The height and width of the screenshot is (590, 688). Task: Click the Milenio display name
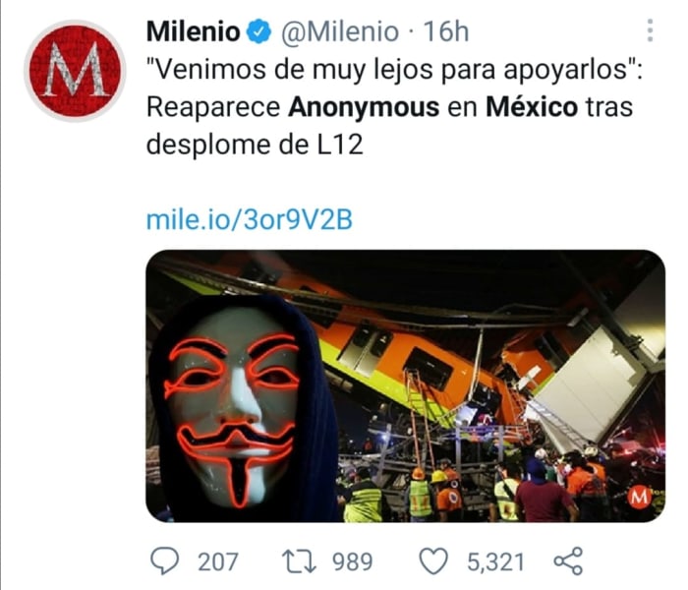194,31
